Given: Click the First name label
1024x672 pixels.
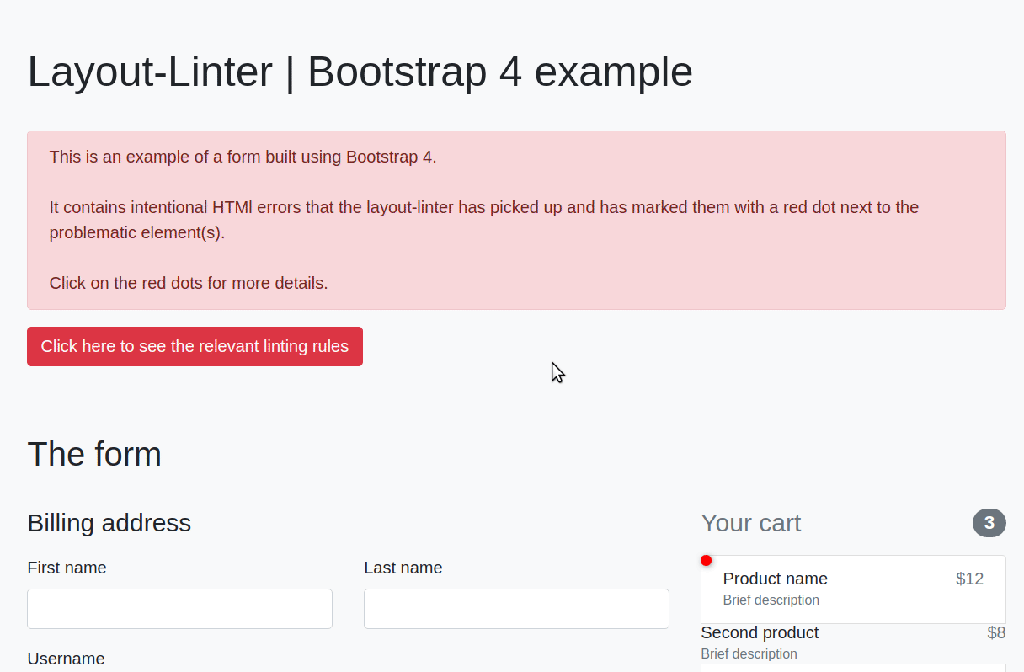Looking at the screenshot, I should (67, 568).
